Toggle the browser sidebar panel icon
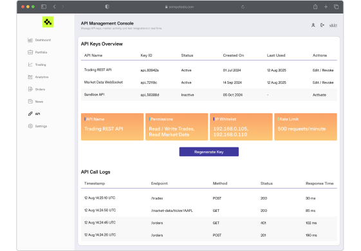 [44, 7]
